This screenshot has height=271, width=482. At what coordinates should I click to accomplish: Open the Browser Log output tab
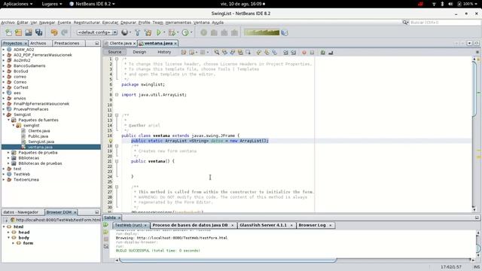312,225
